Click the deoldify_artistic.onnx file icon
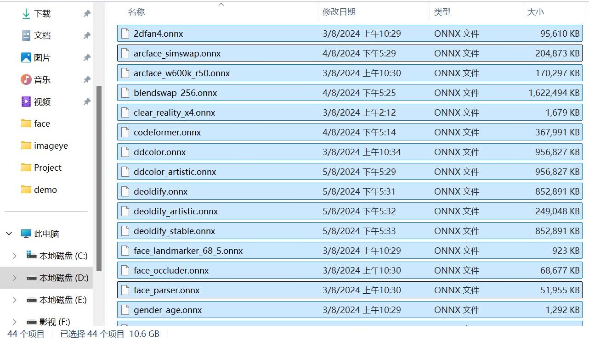This screenshot has height=341, width=589. click(x=125, y=211)
